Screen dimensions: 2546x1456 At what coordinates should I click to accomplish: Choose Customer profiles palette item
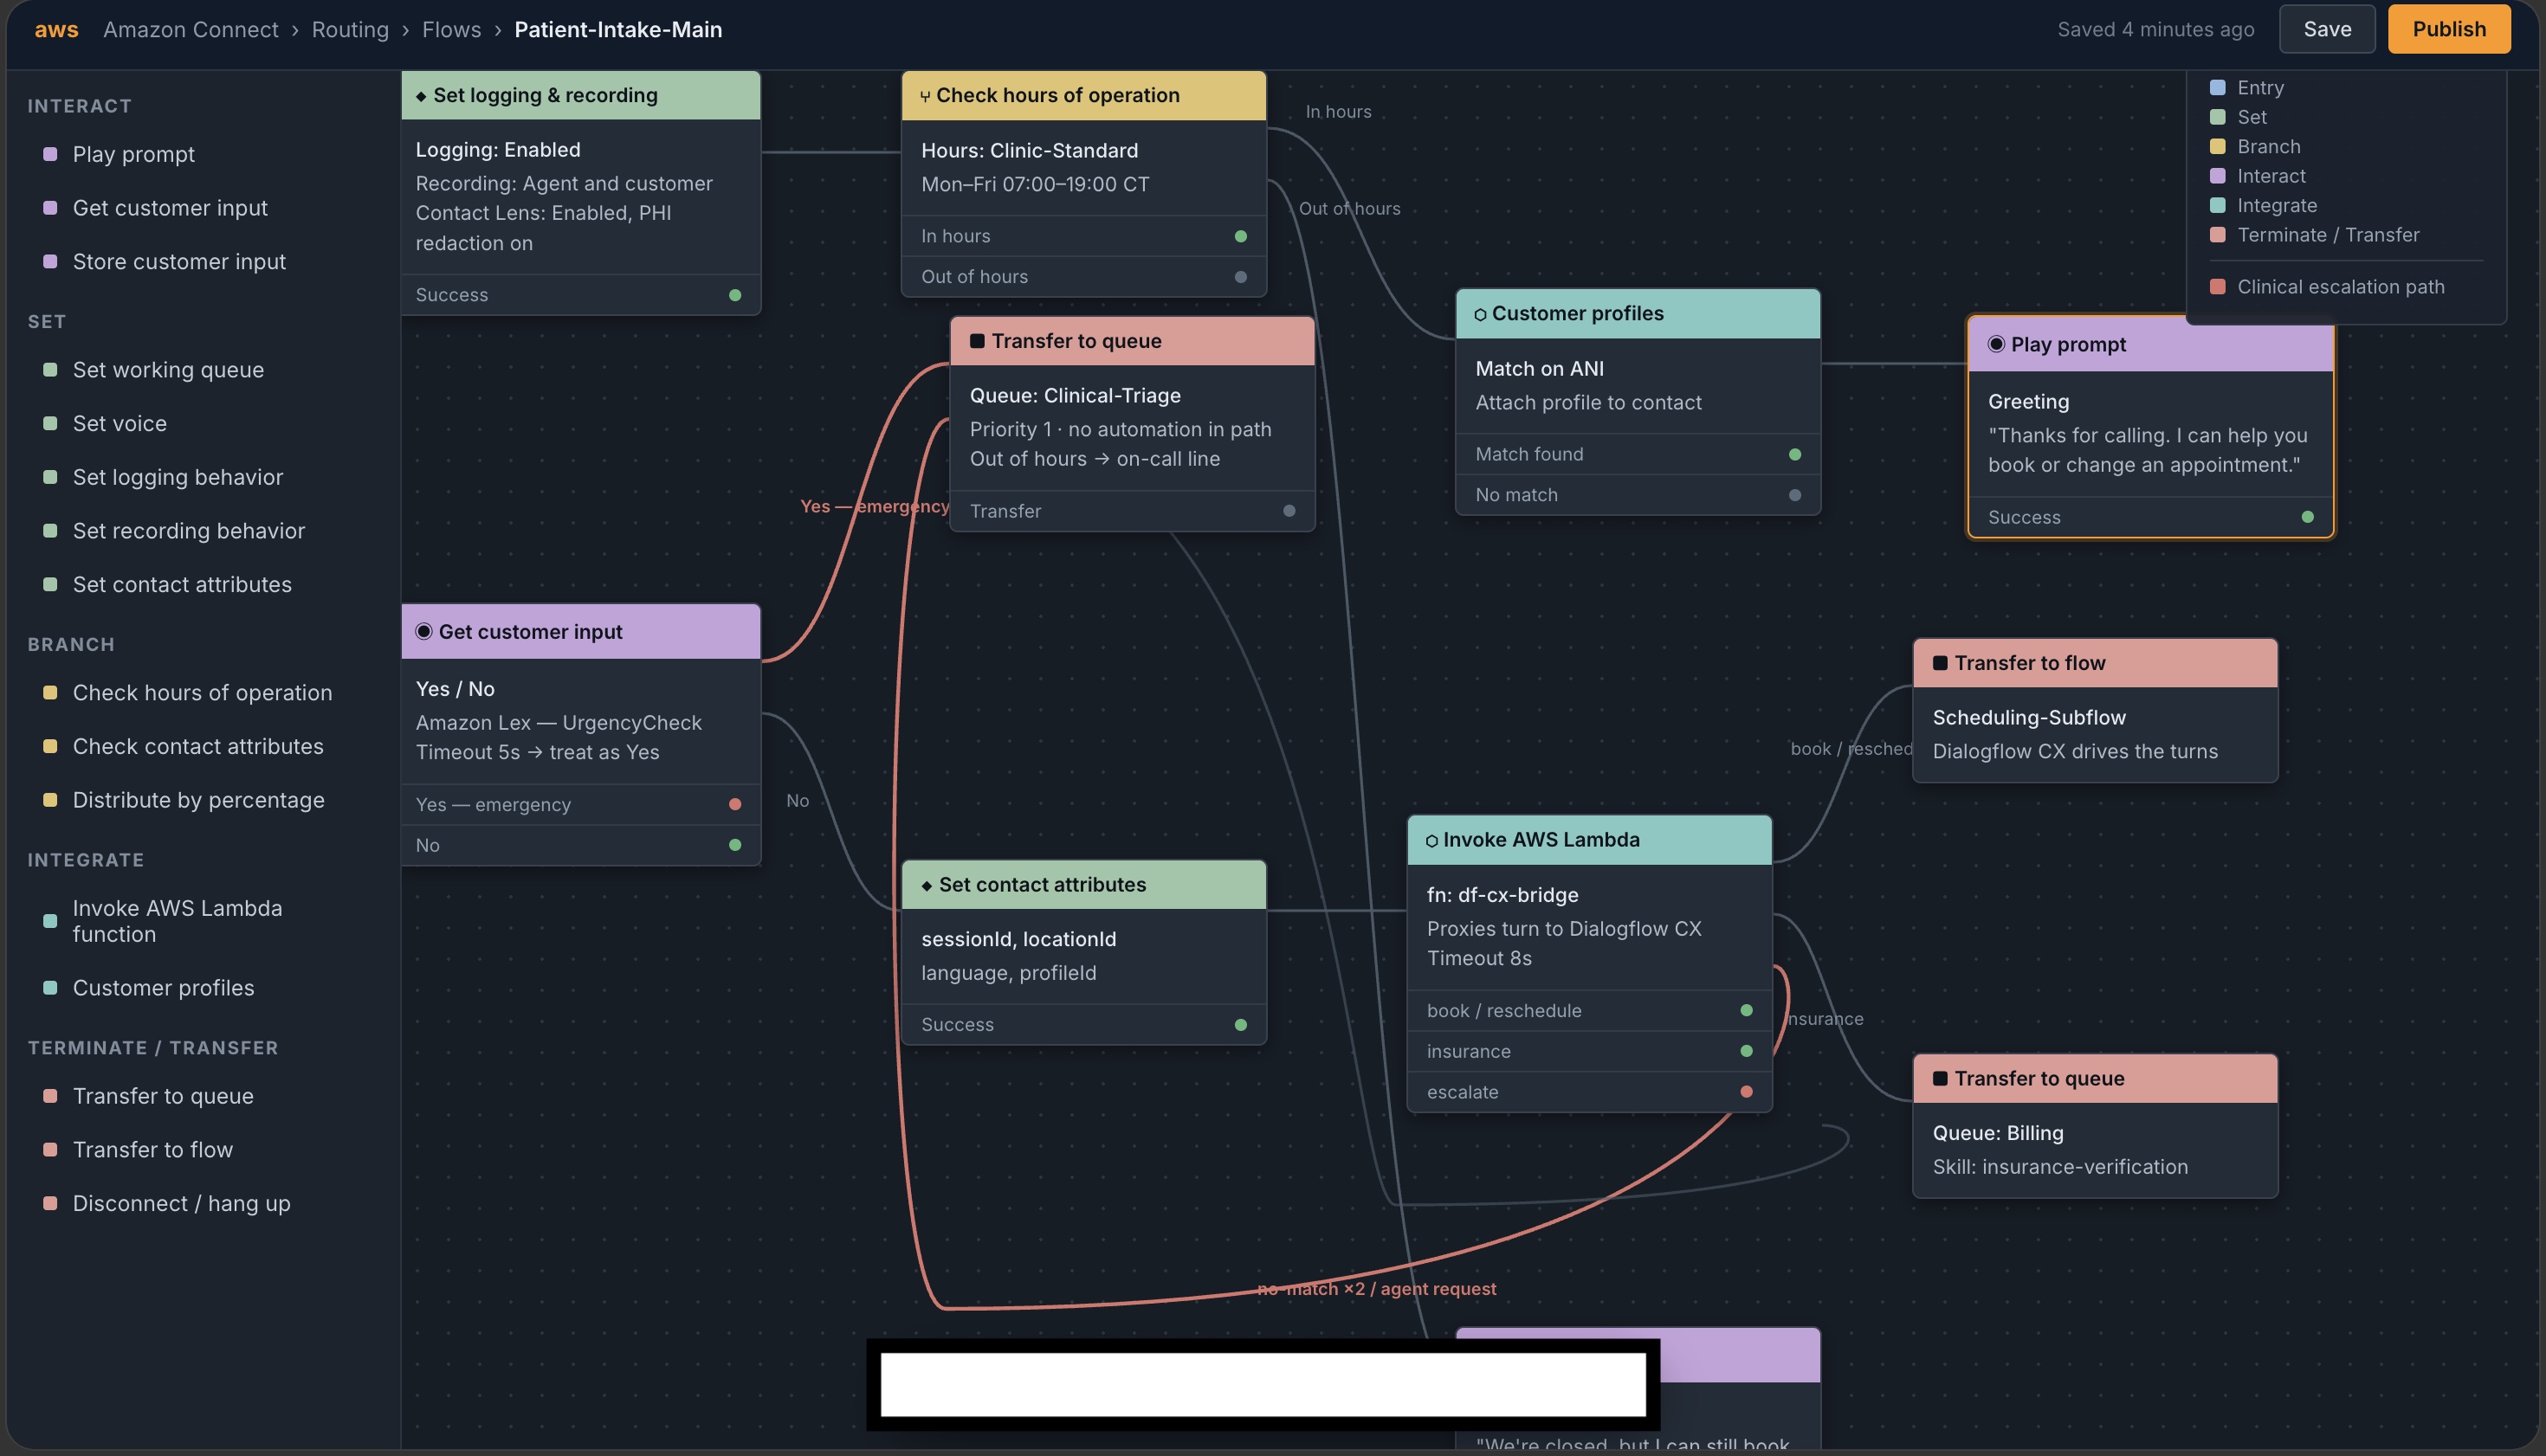click(x=163, y=988)
